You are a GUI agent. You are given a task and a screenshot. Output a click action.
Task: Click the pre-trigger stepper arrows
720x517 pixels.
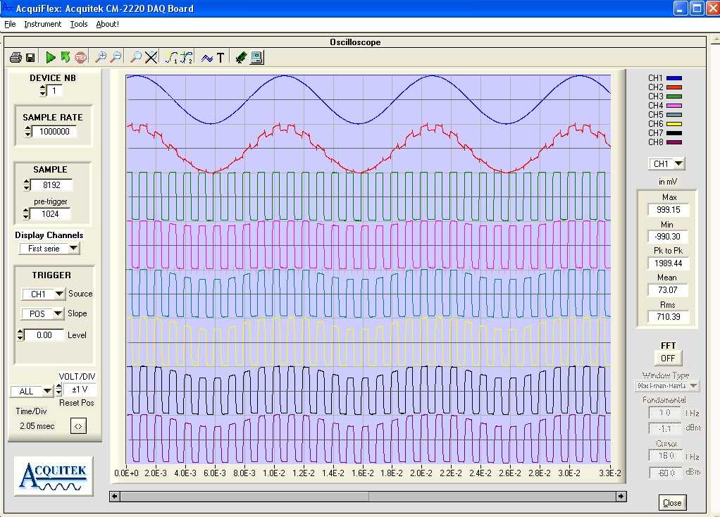coord(26,213)
